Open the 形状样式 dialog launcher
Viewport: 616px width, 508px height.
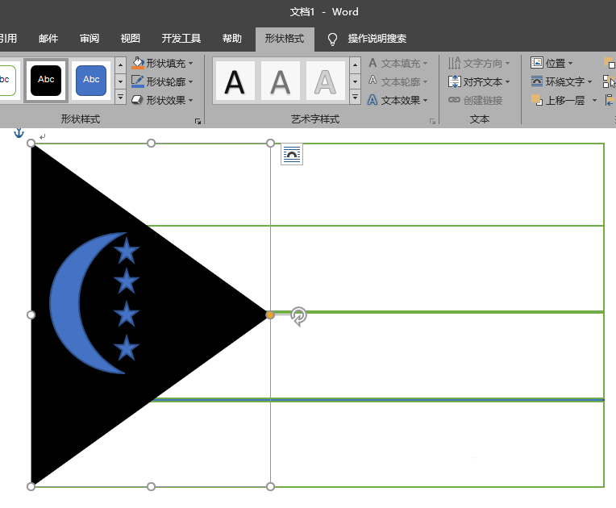(198, 122)
